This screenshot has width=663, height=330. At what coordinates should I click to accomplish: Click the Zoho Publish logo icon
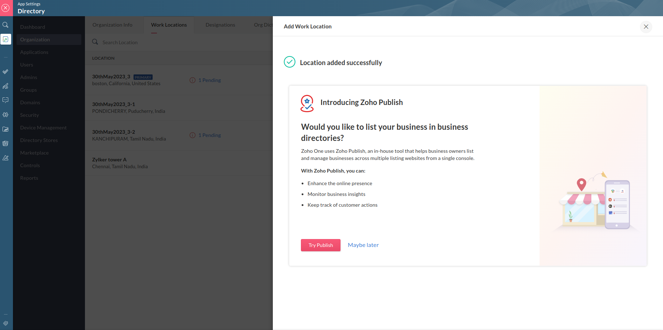tap(307, 103)
